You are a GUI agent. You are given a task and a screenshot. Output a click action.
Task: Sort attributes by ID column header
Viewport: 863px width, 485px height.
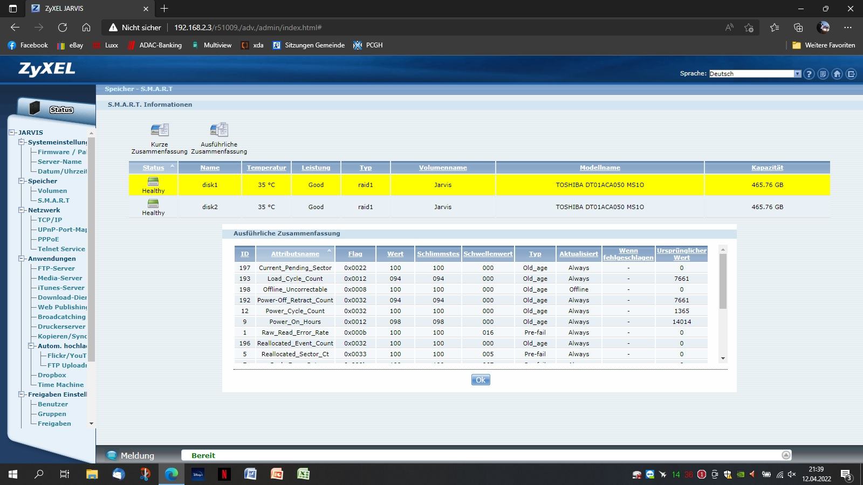click(245, 254)
